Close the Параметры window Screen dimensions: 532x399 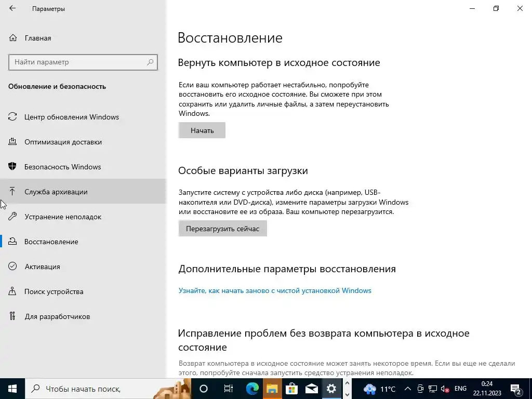[x=520, y=8]
